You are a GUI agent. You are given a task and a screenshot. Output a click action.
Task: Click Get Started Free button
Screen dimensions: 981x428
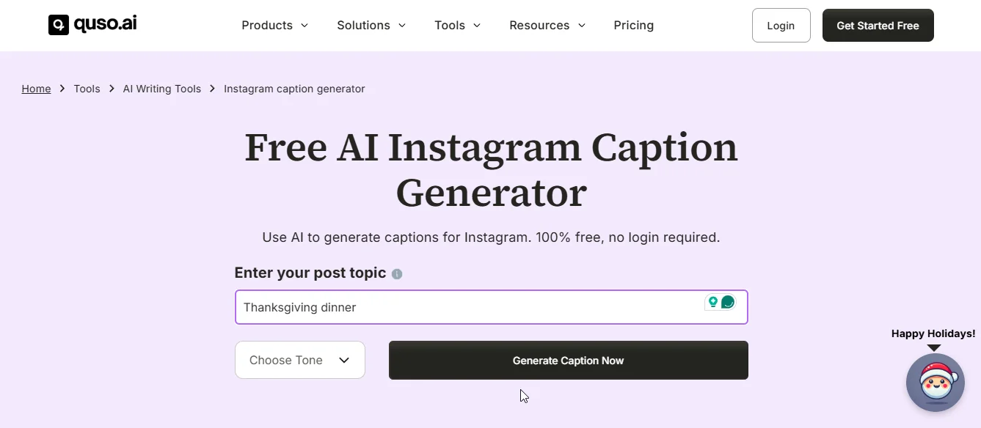coord(878,25)
